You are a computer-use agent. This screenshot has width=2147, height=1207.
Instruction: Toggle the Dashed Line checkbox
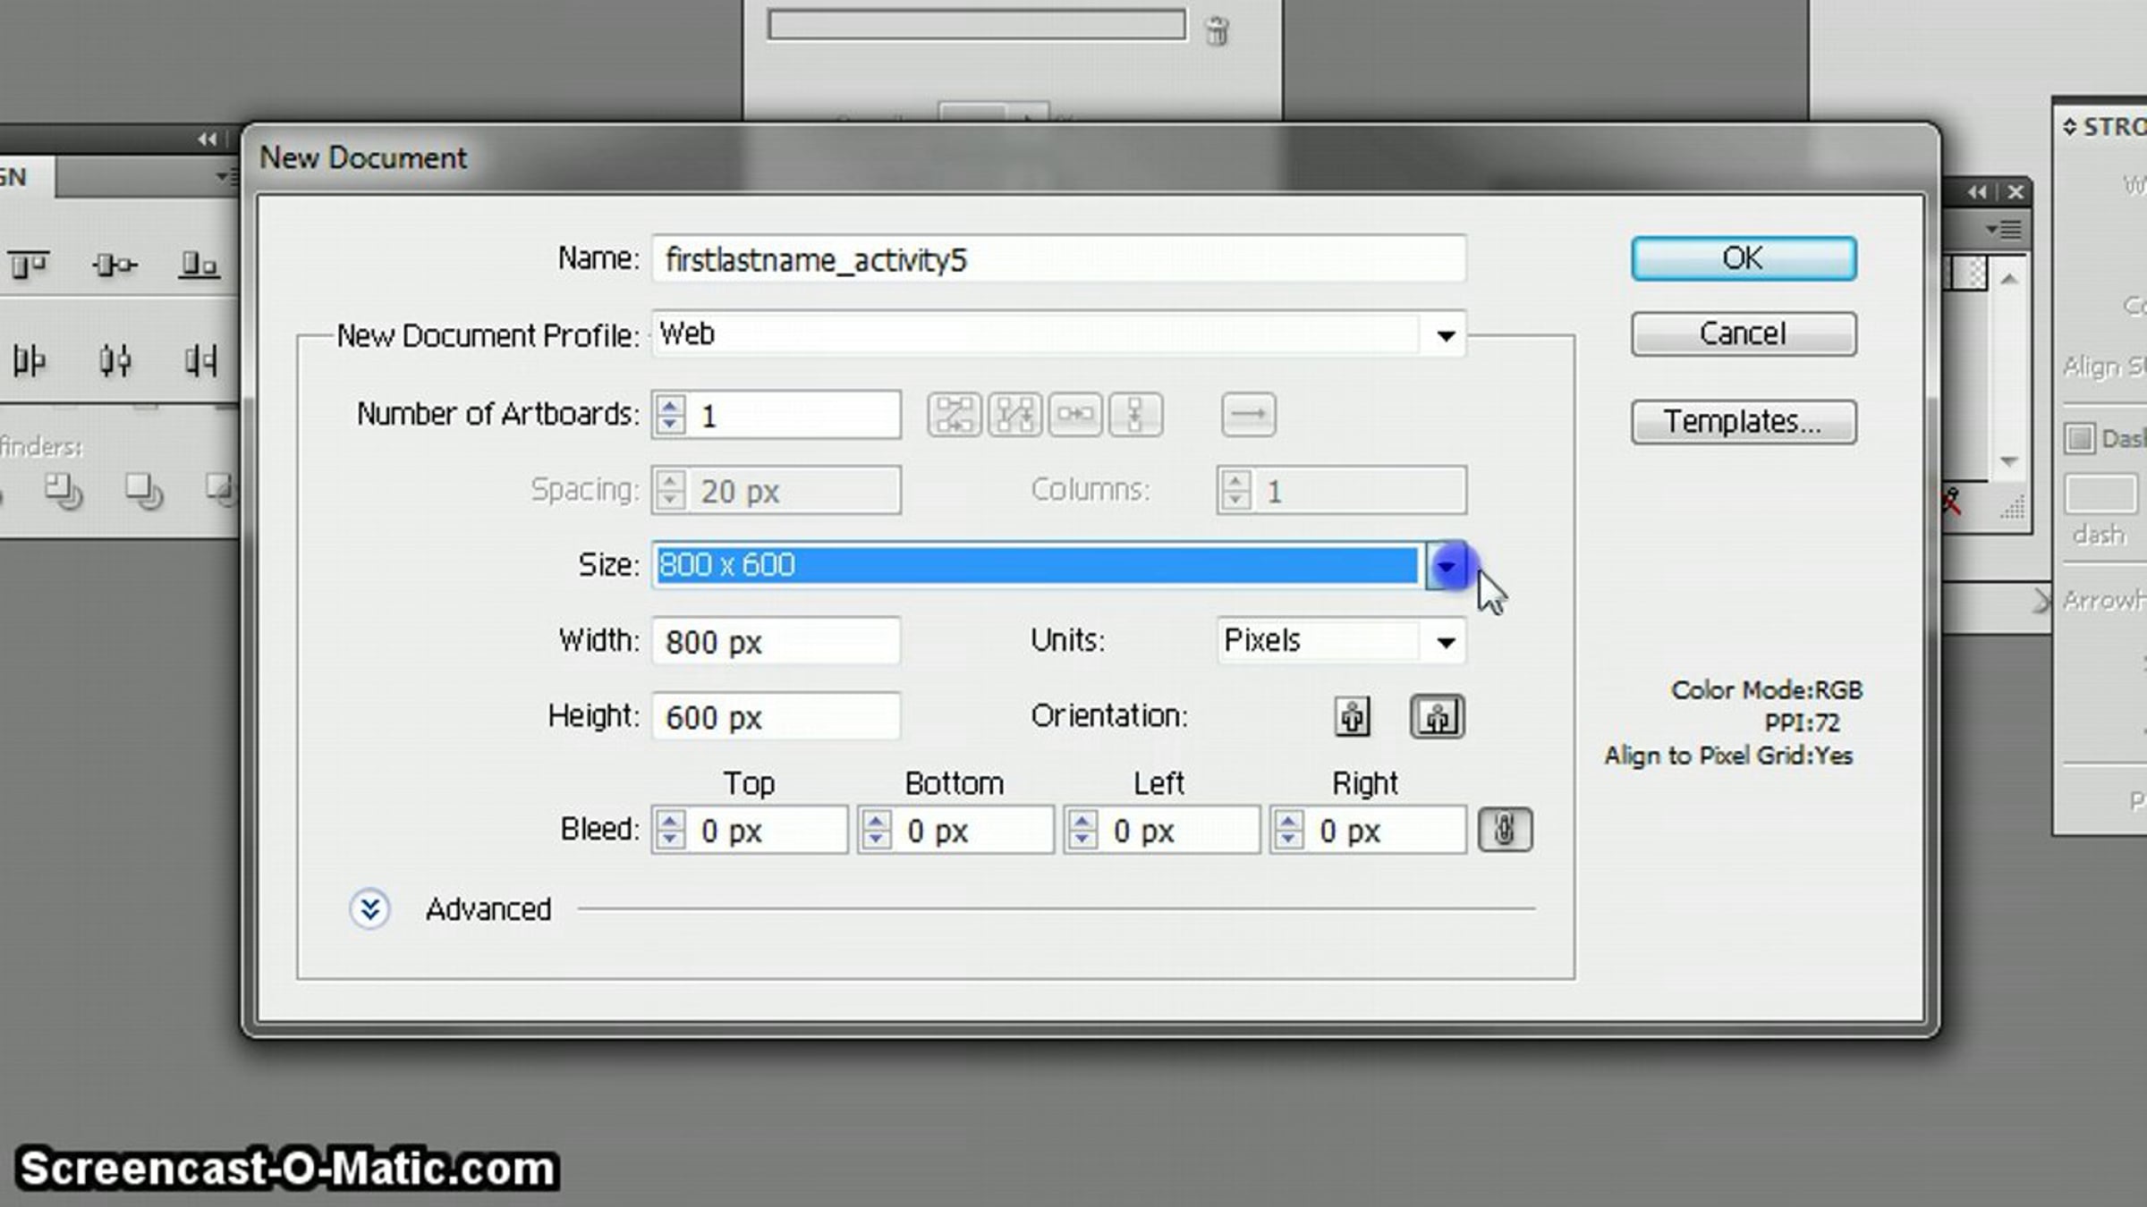click(x=2080, y=438)
